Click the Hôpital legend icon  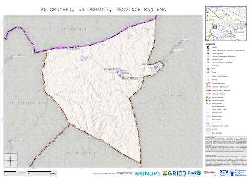[x=208, y=47]
